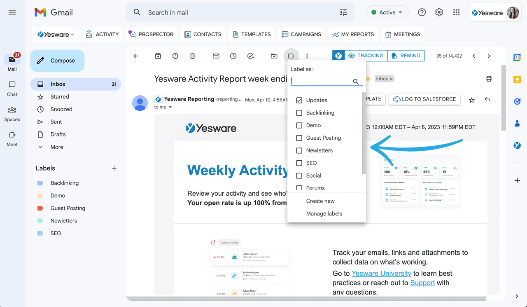The height and width of the screenshot is (307, 527).
Task: Reply to the email
Action: pyautogui.click(x=487, y=100)
